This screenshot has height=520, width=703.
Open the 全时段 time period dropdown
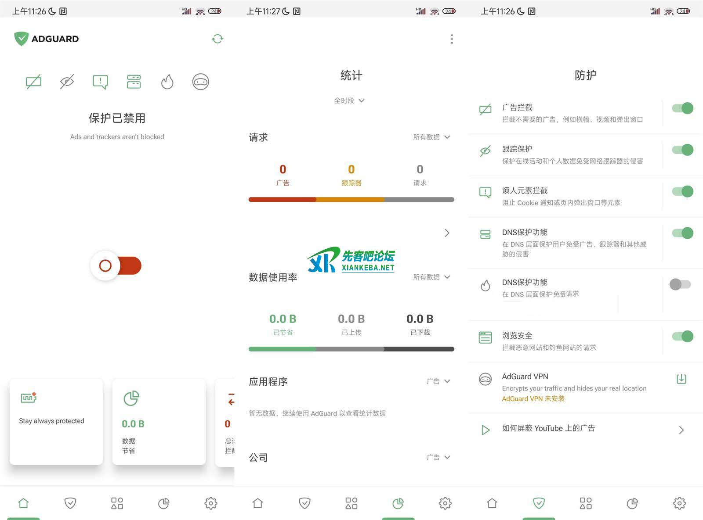click(x=350, y=100)
